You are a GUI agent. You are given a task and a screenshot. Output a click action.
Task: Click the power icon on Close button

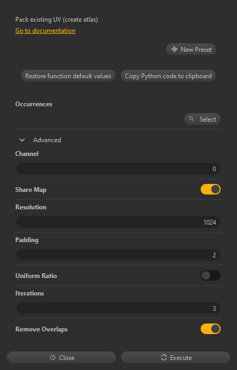click(53, 357)
